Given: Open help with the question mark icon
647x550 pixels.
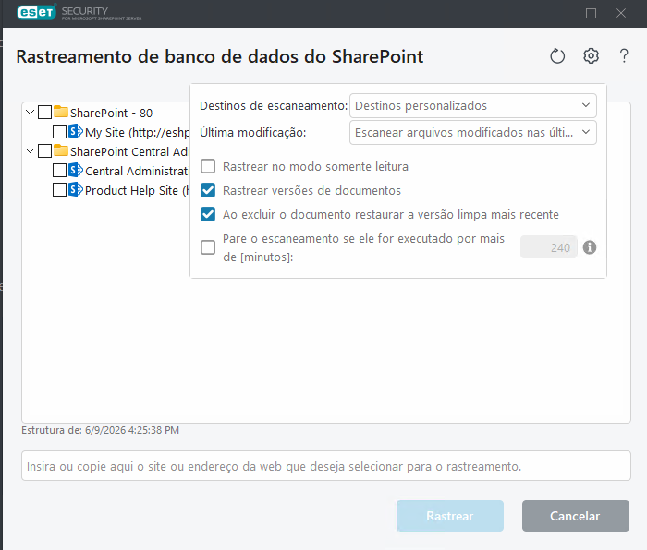Looking at the screenshot, I should tap(624, 55).
